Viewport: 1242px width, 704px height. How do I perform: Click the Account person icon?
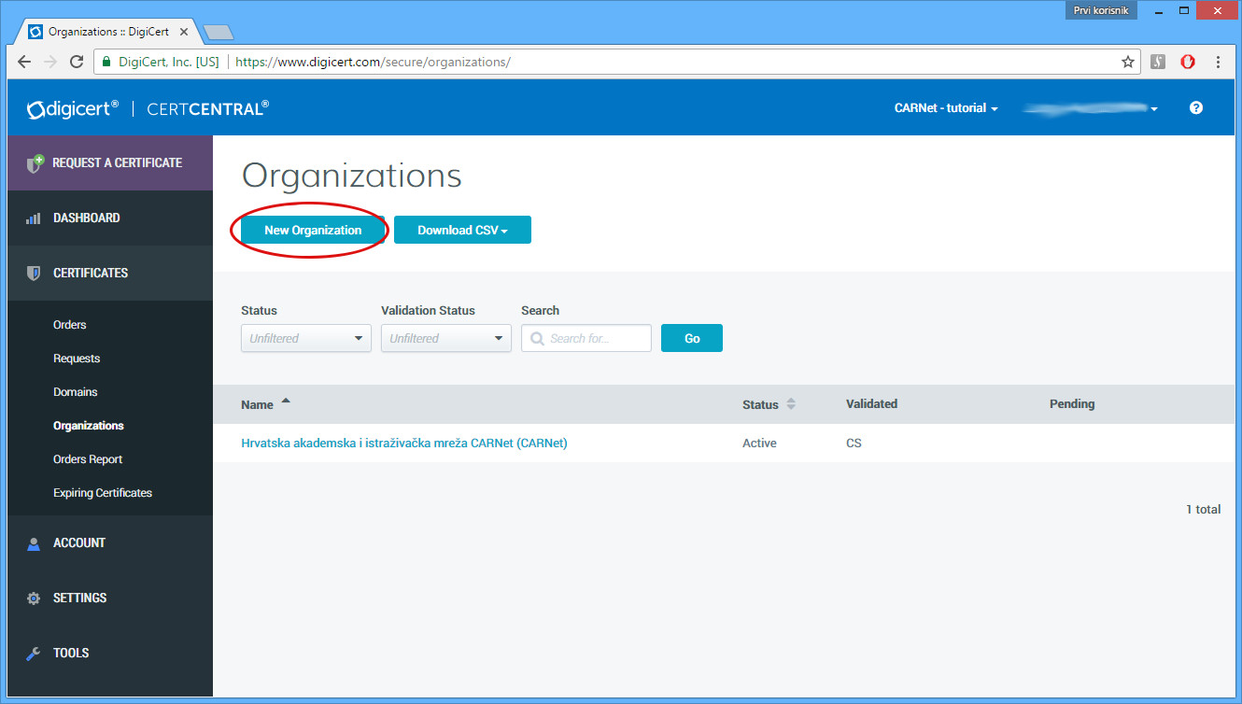click(34, 543)
